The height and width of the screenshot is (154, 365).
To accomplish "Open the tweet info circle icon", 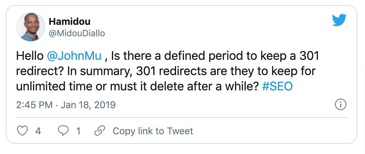I will click(341, 104).
